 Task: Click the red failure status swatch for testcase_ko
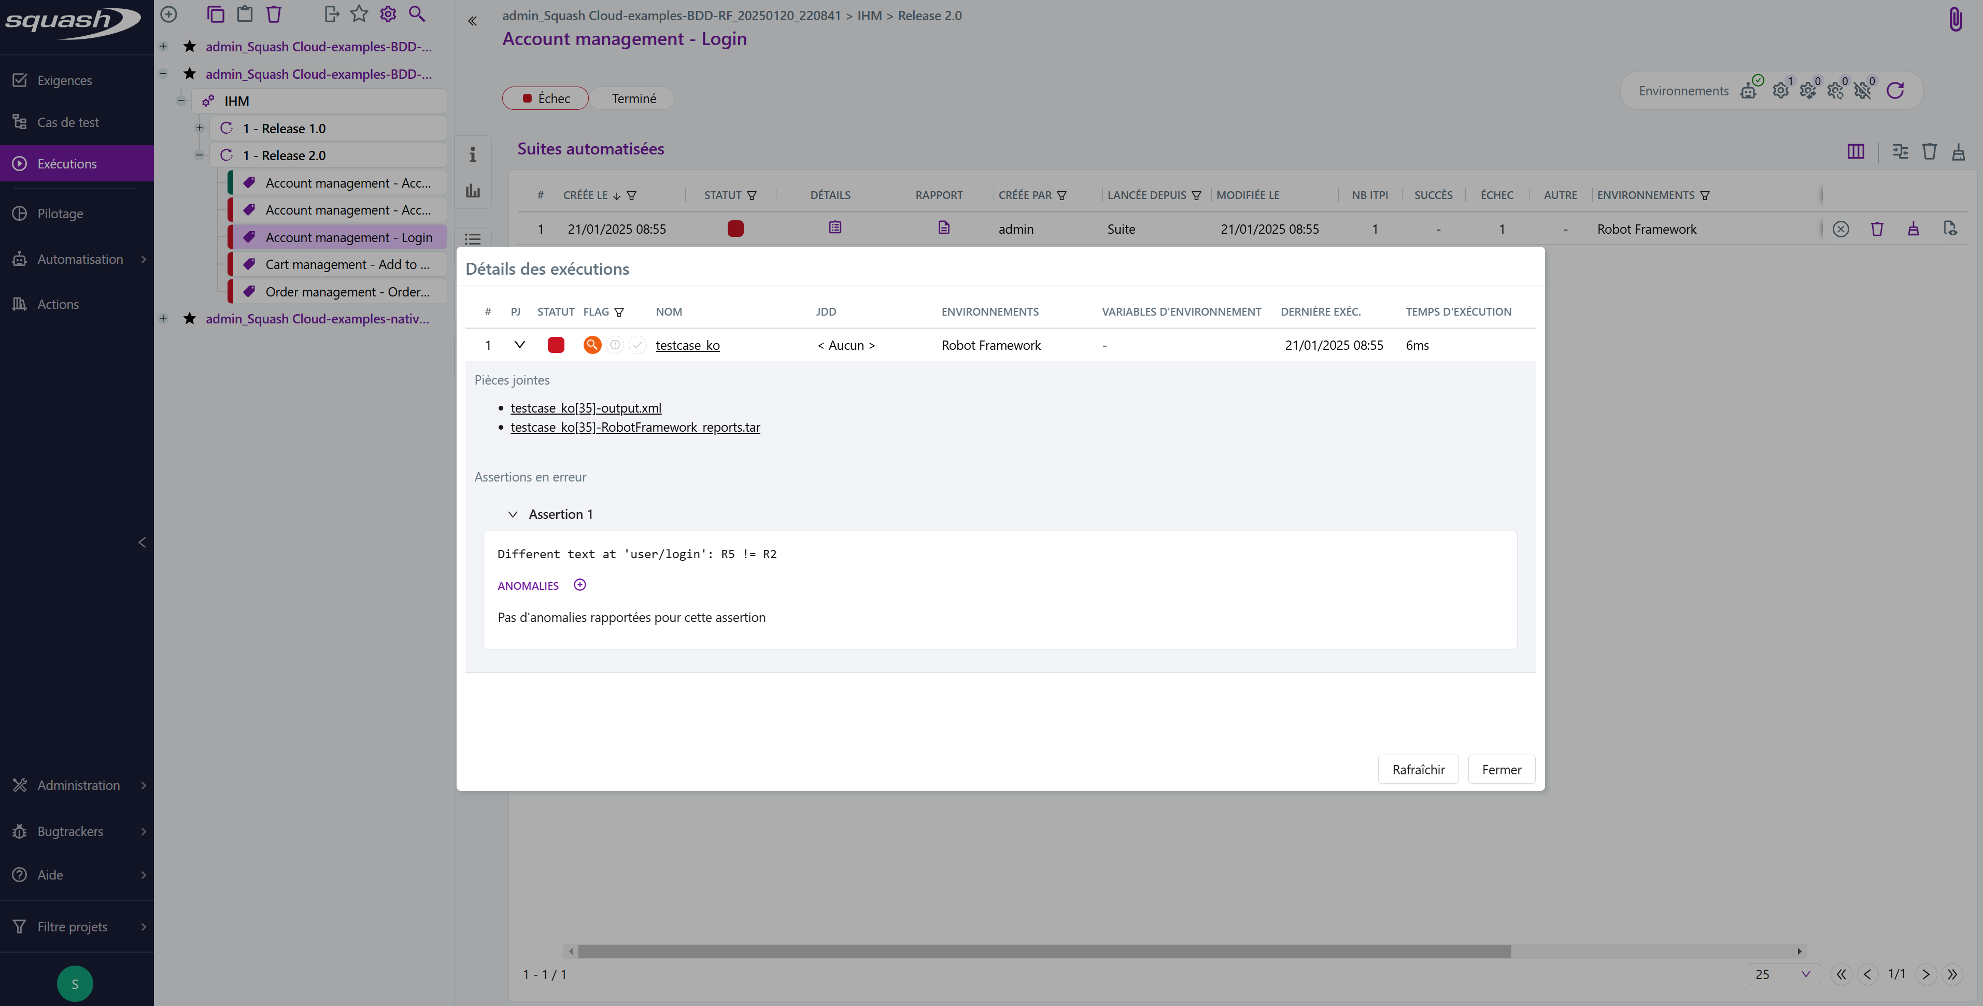pyautogui.click(x=556, y=345)
